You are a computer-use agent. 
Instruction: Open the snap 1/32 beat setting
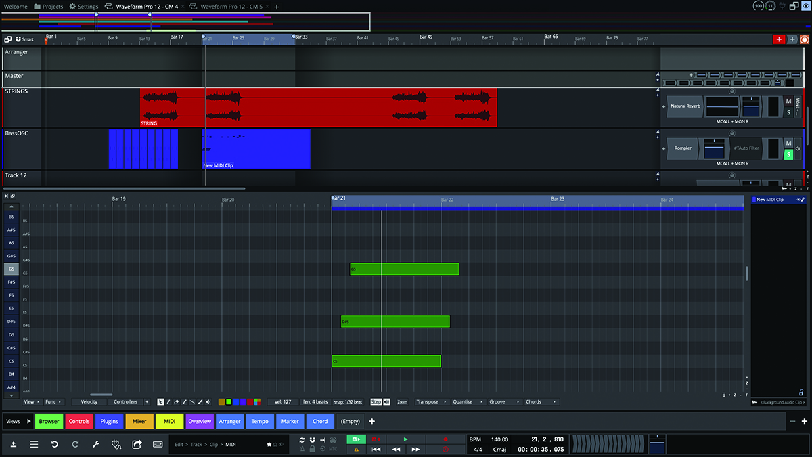coord(348,402)
